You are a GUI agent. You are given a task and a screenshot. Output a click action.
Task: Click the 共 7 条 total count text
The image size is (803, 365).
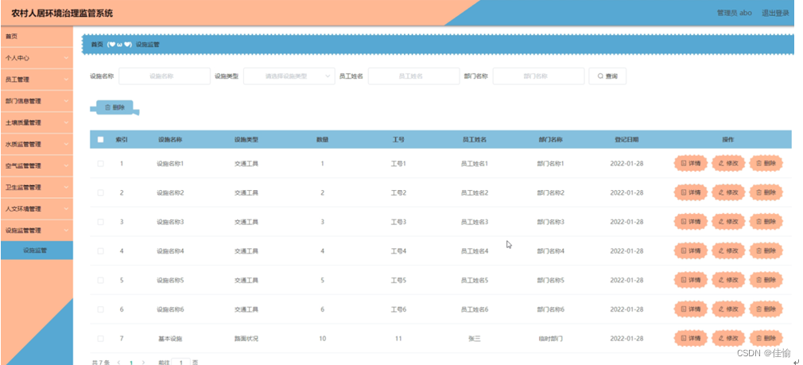100,363
